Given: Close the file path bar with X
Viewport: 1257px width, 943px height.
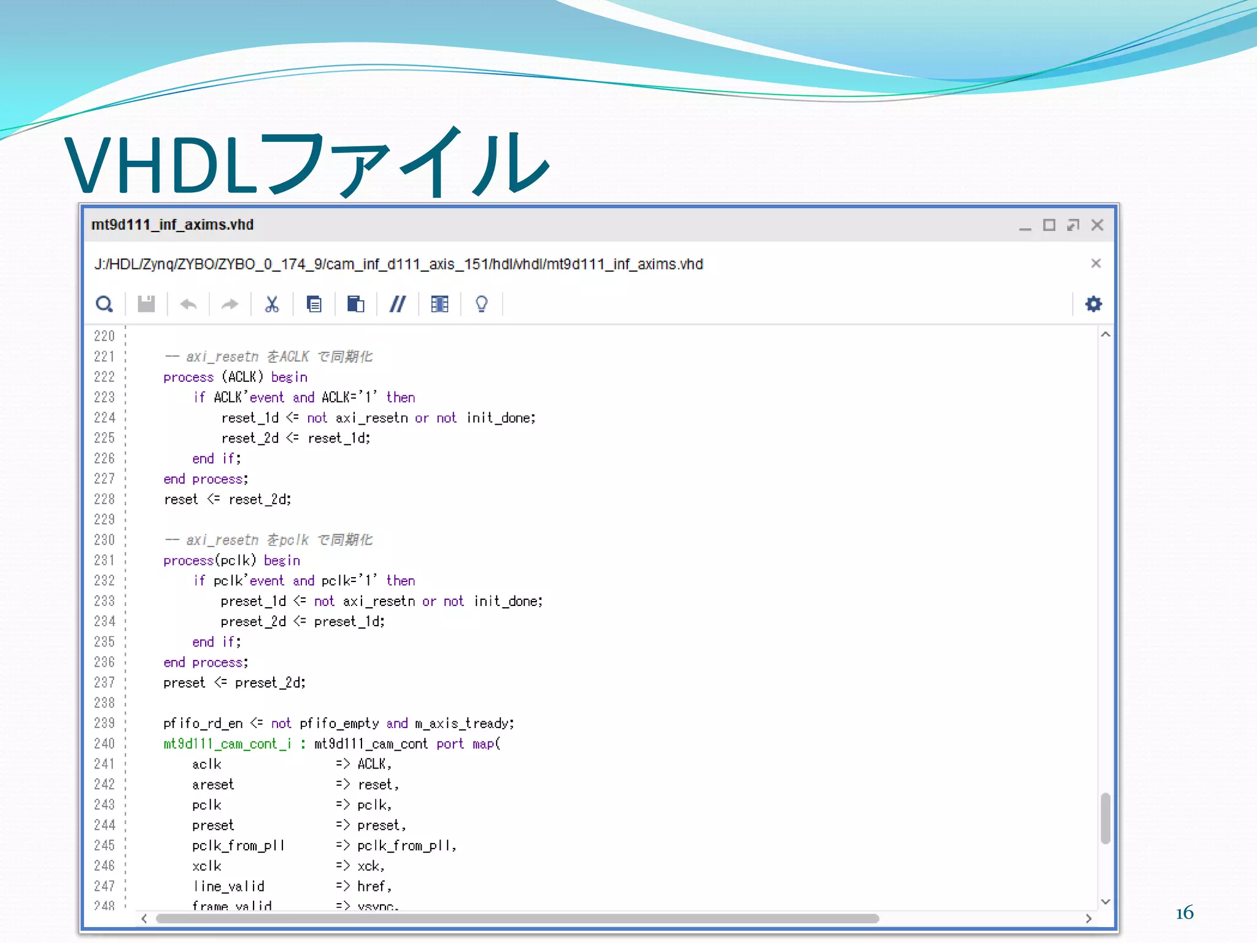Looking at the screenshot, I should 1096,263.
